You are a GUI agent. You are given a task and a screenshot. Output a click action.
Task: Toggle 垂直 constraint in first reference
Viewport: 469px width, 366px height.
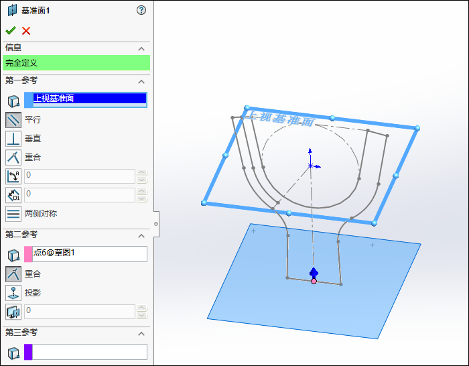tap(13, 139)
